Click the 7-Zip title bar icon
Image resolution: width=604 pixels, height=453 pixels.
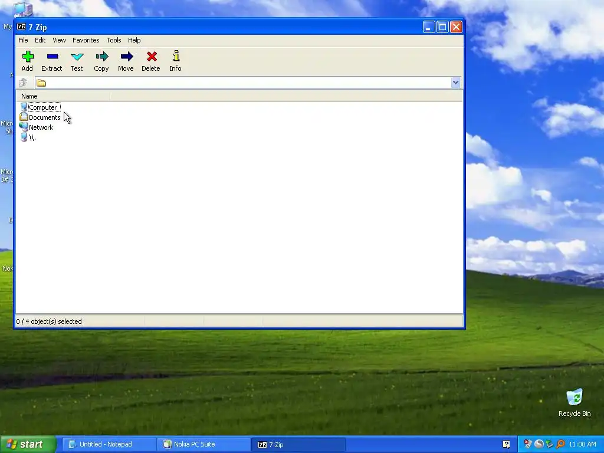click(x=21, y=27)
